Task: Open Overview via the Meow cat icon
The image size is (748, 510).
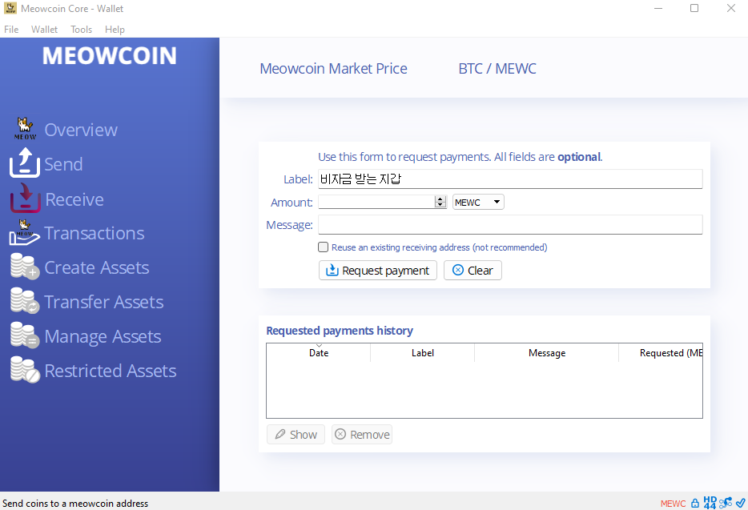Action: click(25, 129)
